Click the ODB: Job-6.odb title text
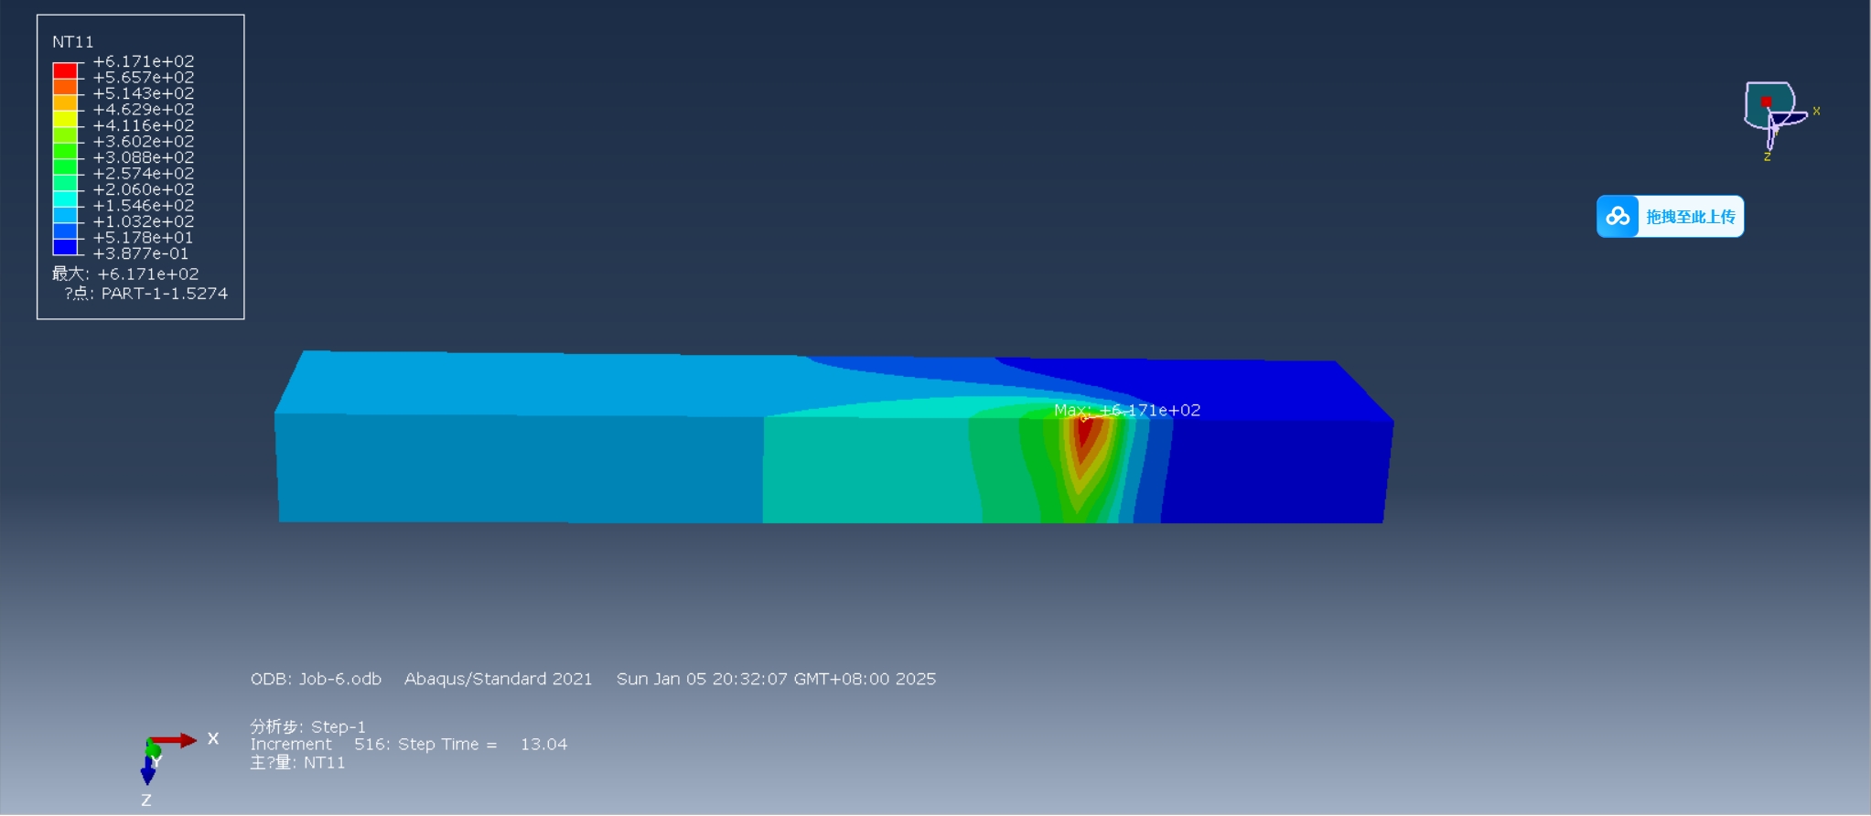Viewport: 1871px width, 816px height. click(x=316, y=679)
